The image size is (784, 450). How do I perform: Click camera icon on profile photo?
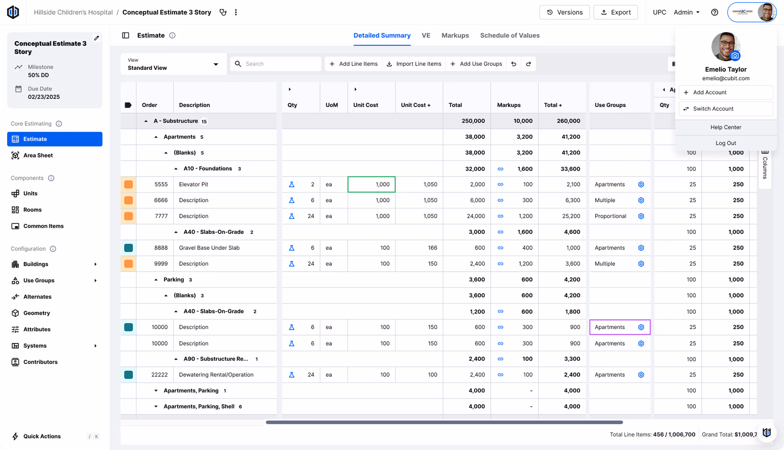pyautogui.click(x=735, y=56)
